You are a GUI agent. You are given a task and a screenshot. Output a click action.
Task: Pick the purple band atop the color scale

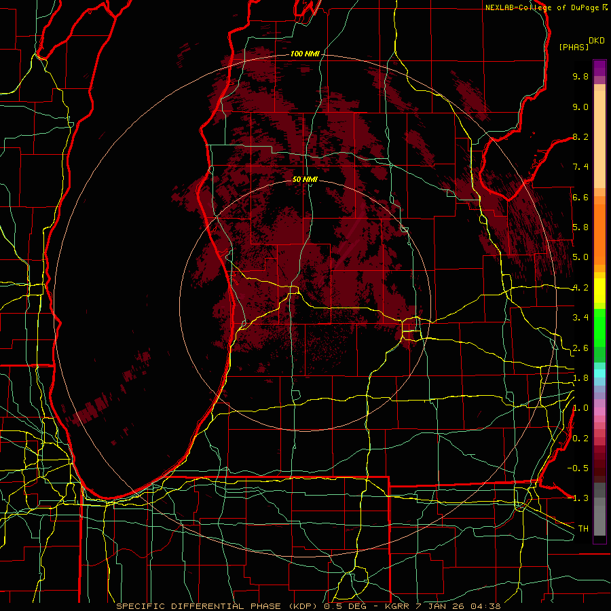[x=599, y=68]
